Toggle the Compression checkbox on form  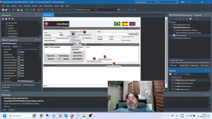tap(83, 38)
